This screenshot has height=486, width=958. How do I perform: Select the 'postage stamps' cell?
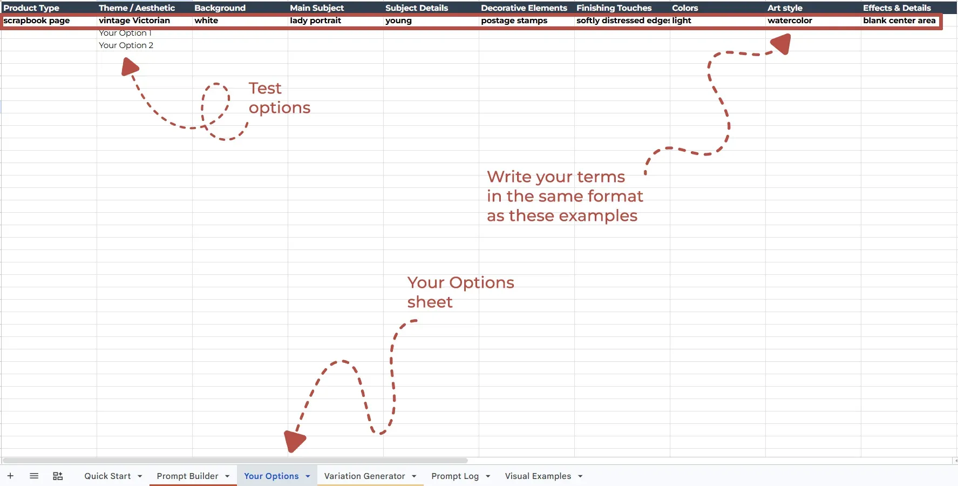(x=526, y=21)
